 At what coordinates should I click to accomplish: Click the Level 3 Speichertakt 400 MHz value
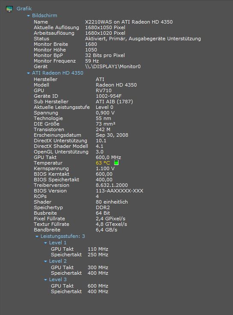pos(98,292)
